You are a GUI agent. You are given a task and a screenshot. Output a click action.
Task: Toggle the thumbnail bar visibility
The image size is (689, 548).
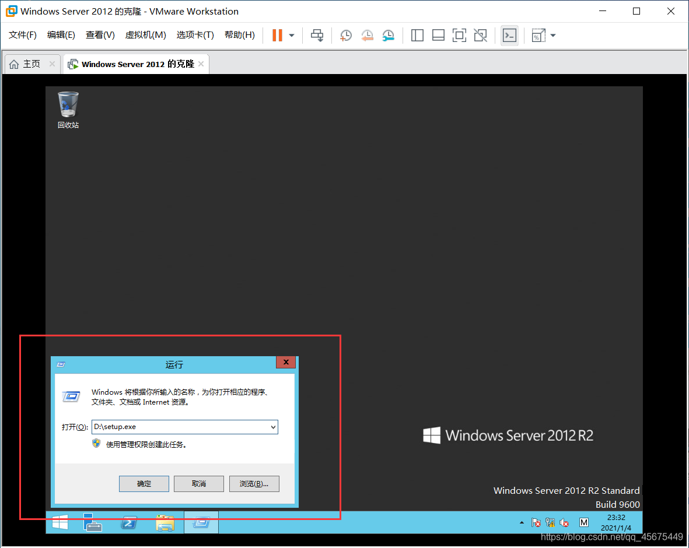[x=438, y=36]
